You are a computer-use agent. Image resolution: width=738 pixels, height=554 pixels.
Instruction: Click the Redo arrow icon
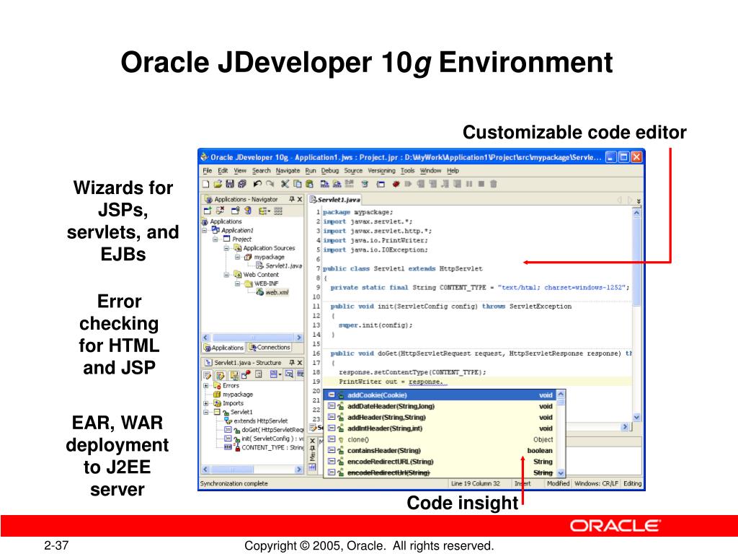tap(270, 184)
